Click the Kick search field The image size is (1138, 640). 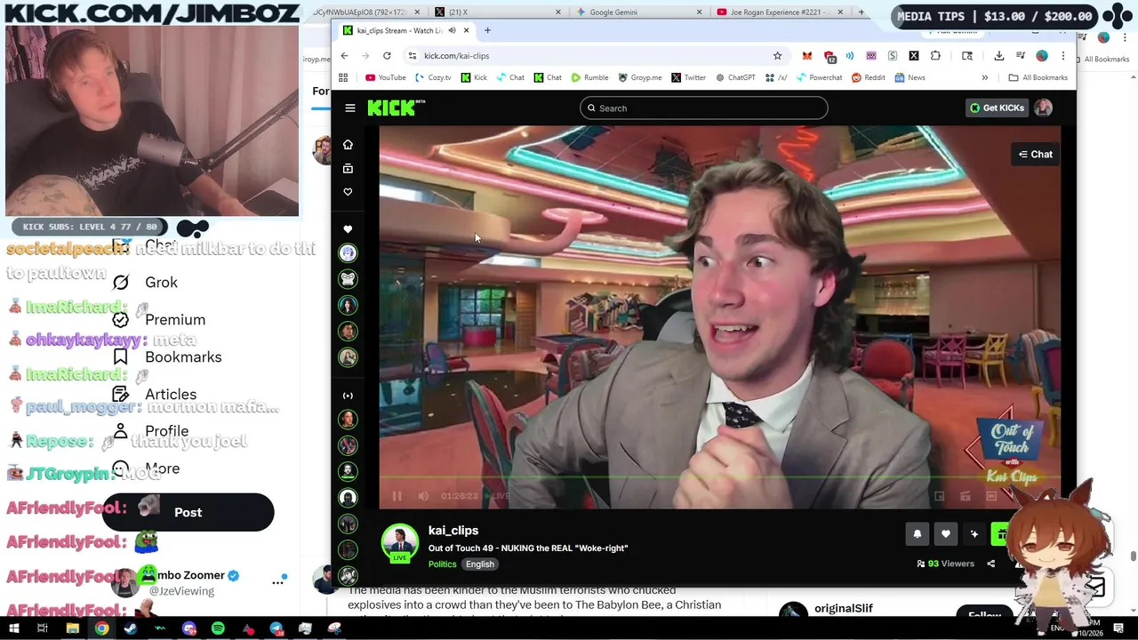click(703, 108)
